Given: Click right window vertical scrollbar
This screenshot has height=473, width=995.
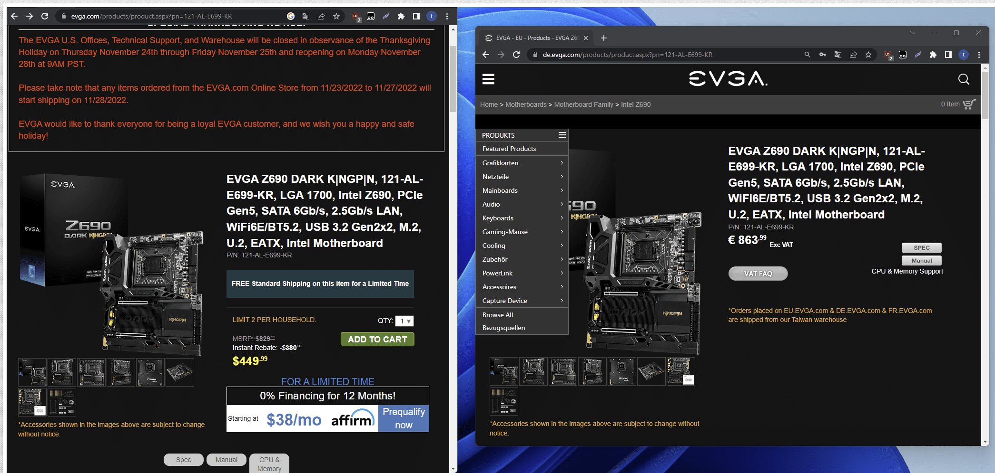Looking at the screenshot, I should 985,95.
